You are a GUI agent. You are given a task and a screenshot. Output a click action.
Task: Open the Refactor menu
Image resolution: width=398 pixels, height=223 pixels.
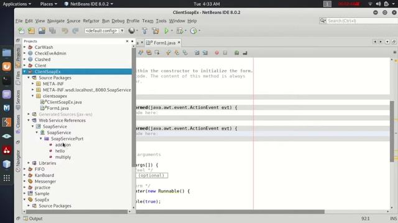(91, 21)
